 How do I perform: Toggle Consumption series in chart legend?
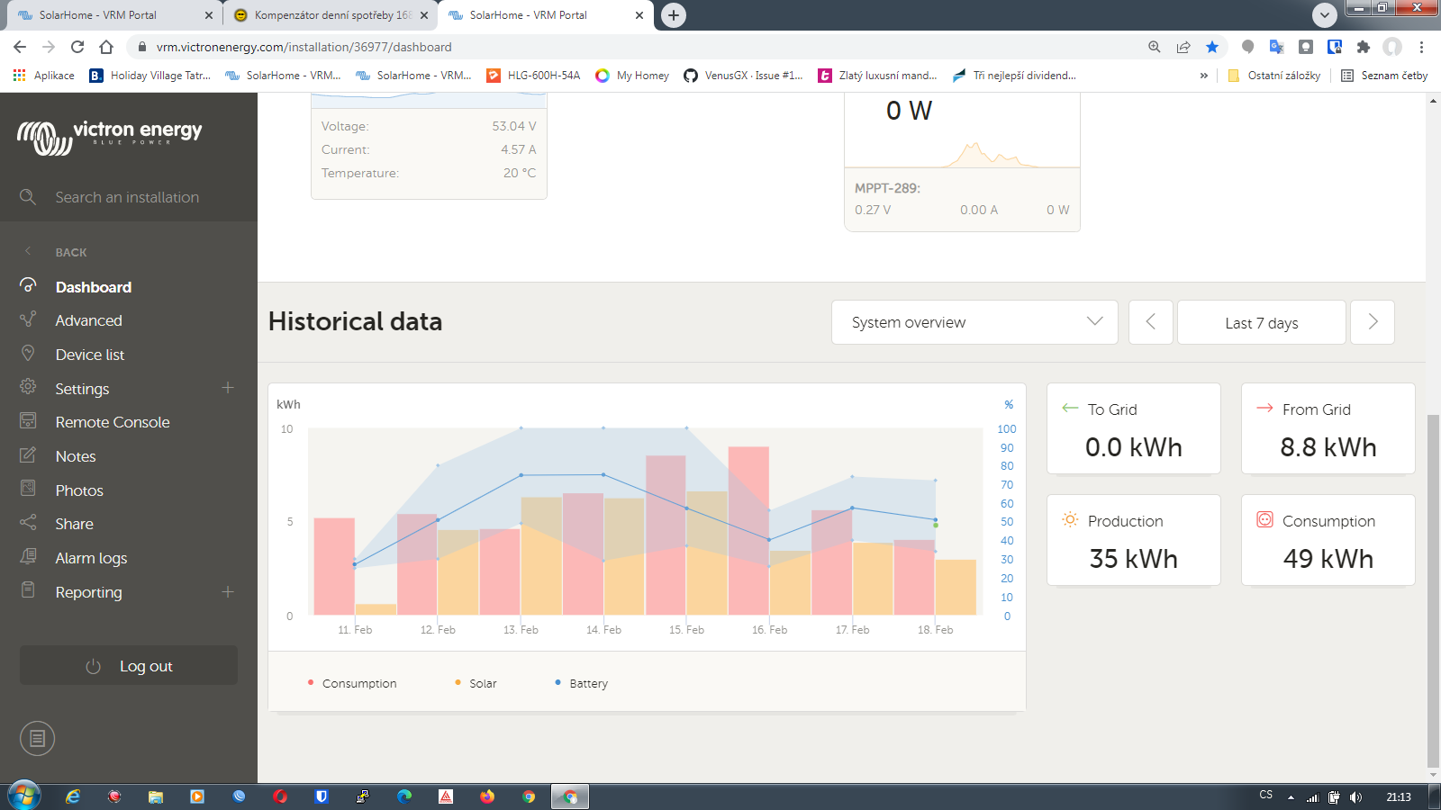[x=352, y=683]
